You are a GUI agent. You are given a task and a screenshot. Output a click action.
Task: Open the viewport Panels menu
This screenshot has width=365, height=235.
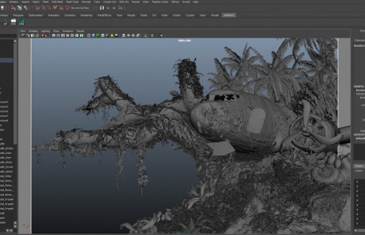(80, 31)
